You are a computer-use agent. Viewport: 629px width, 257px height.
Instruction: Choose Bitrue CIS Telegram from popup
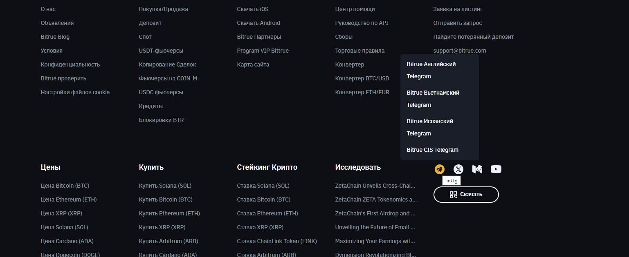point(432,150)
